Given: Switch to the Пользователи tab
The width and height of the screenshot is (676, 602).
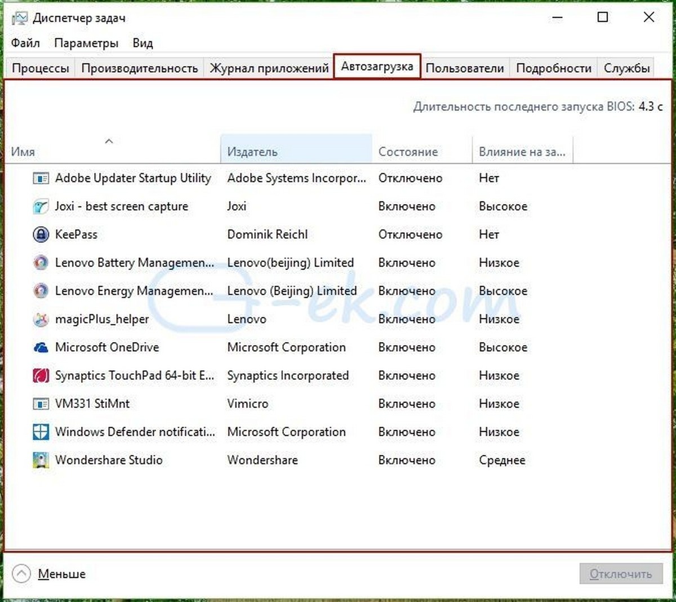Looking at the screenshot, I should [x=465, y=68].
